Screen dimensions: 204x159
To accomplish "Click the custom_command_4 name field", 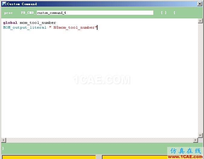I will click(95, 13).
